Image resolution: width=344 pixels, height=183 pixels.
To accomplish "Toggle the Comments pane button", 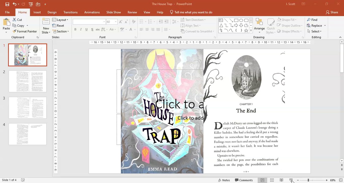I will (x=244, y=180).
